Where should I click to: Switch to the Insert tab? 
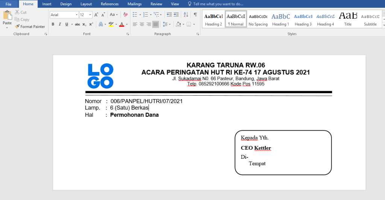coord(47,4)
